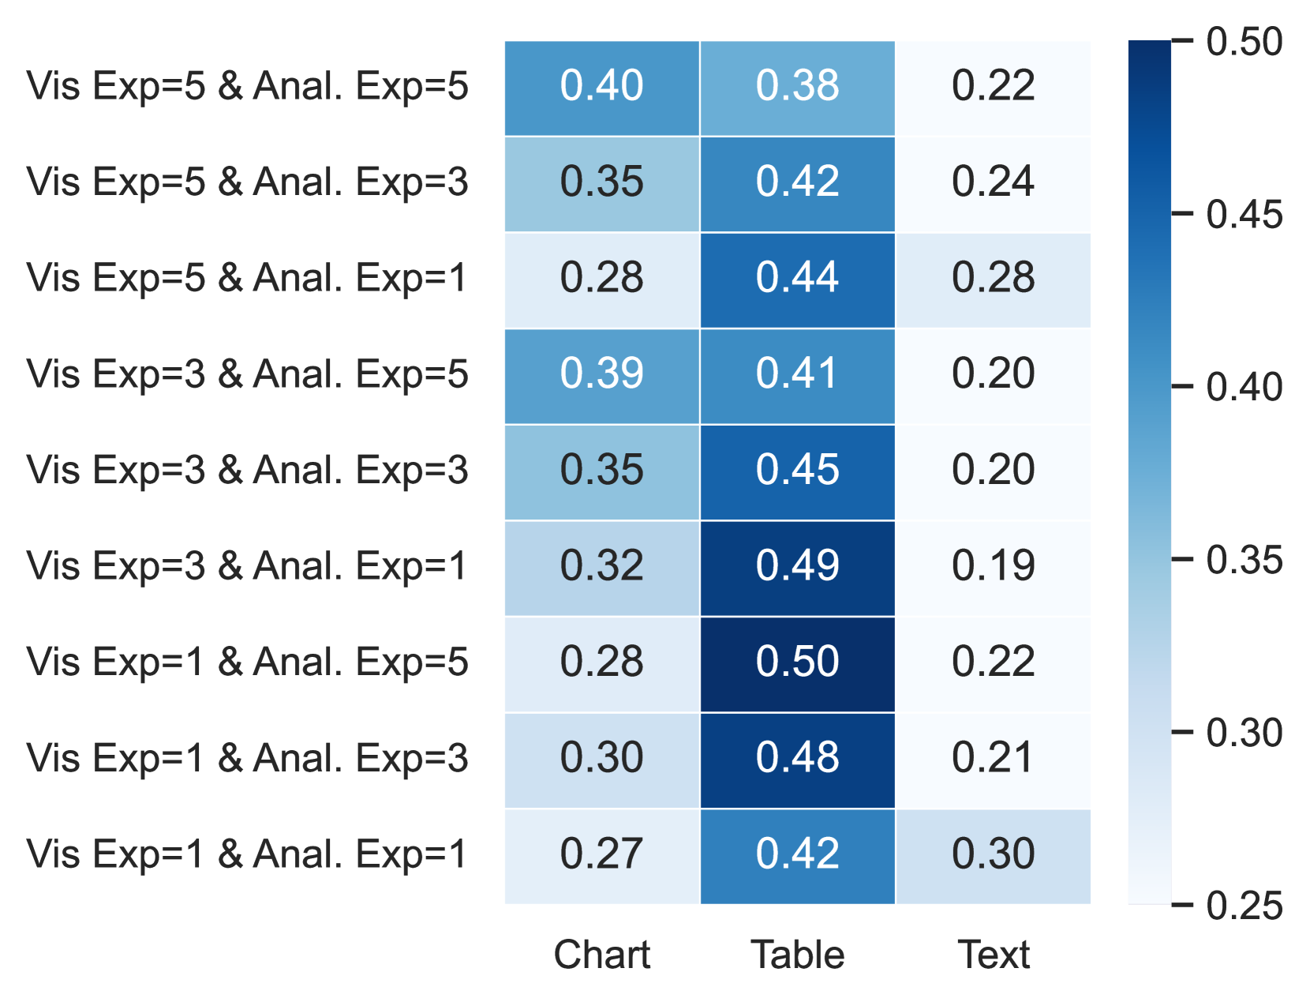The height and width of the screenshot is (1002, 1310).
Task: Click the 0.32 Chart cell
Action: coord(601,565)
